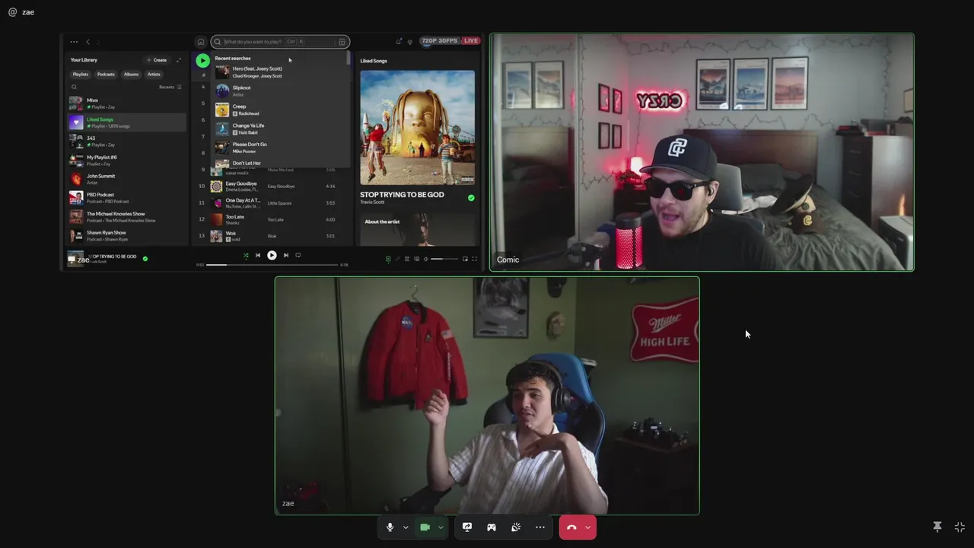Toggle the Now Playing view icon
The image size is (974, 548).
(388, 259)
